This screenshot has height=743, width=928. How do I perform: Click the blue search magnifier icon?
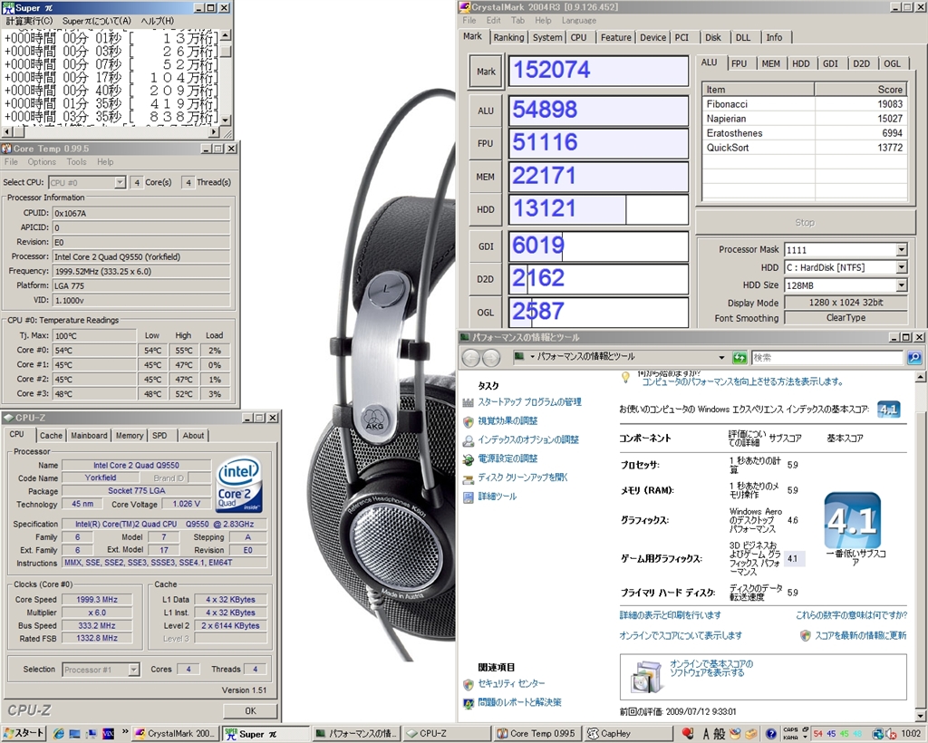tap(913, 357)
